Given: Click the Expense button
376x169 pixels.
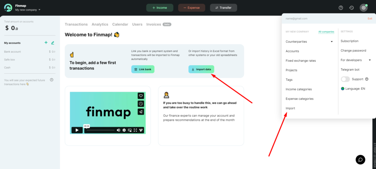Looking at the screenshot, I should [x=192, y=8].
